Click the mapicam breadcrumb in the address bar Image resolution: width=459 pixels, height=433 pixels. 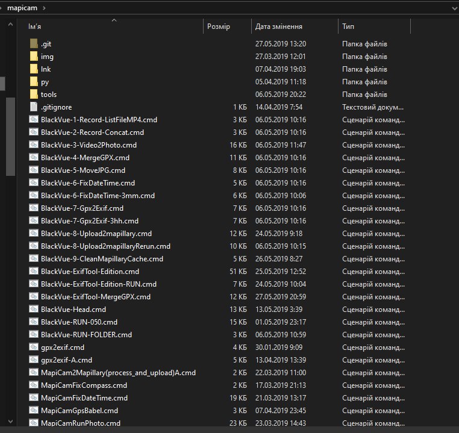tap(22, 8)
